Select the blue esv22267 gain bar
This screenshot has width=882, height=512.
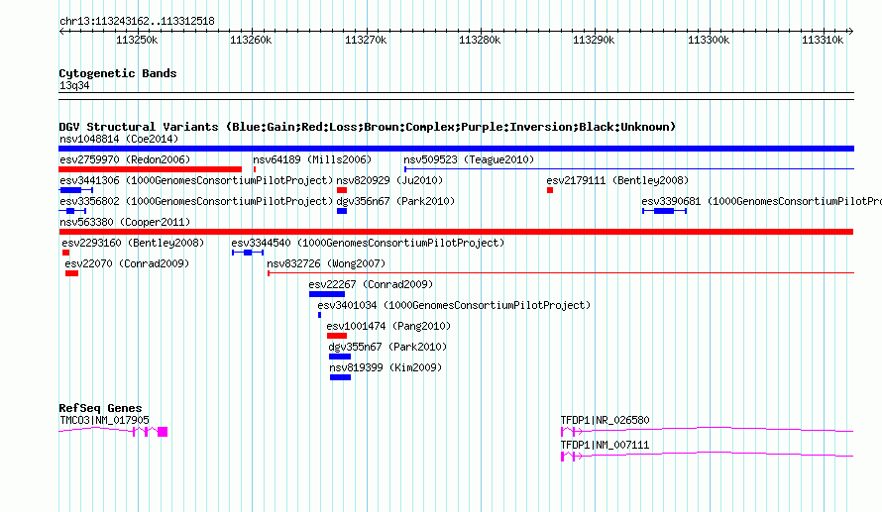[327, 294]
